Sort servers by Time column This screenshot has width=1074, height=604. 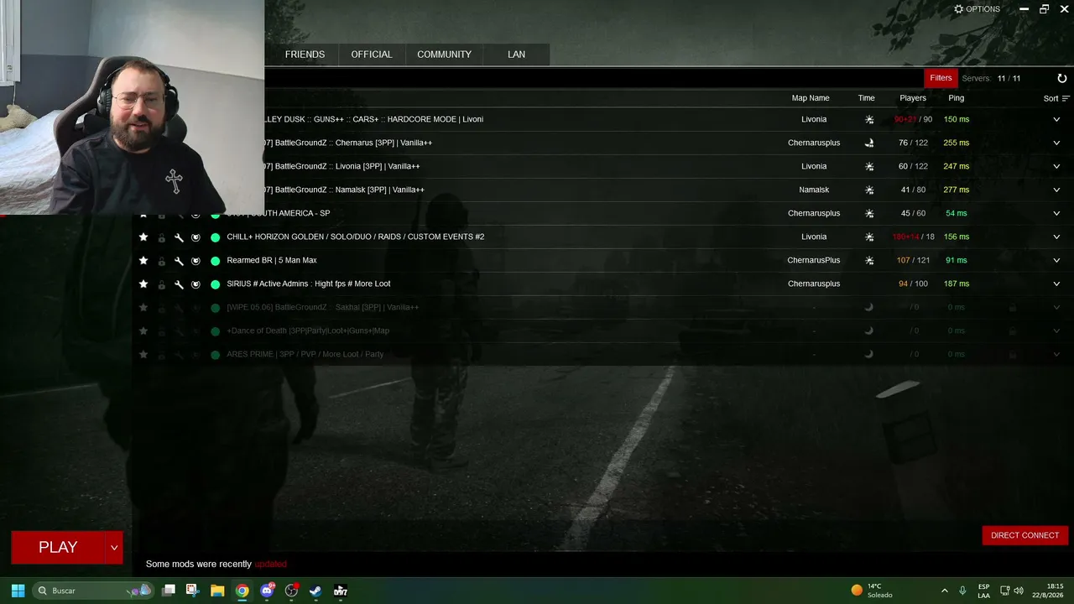(x=867, y=98)
